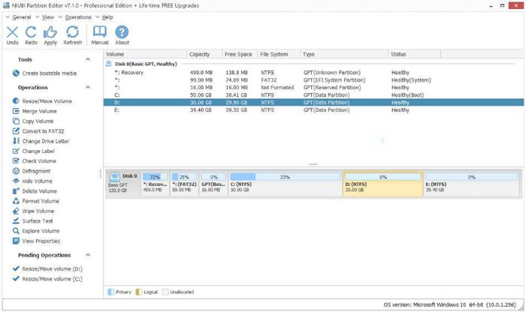Select the C: volume row in list

tap(313, 95)
